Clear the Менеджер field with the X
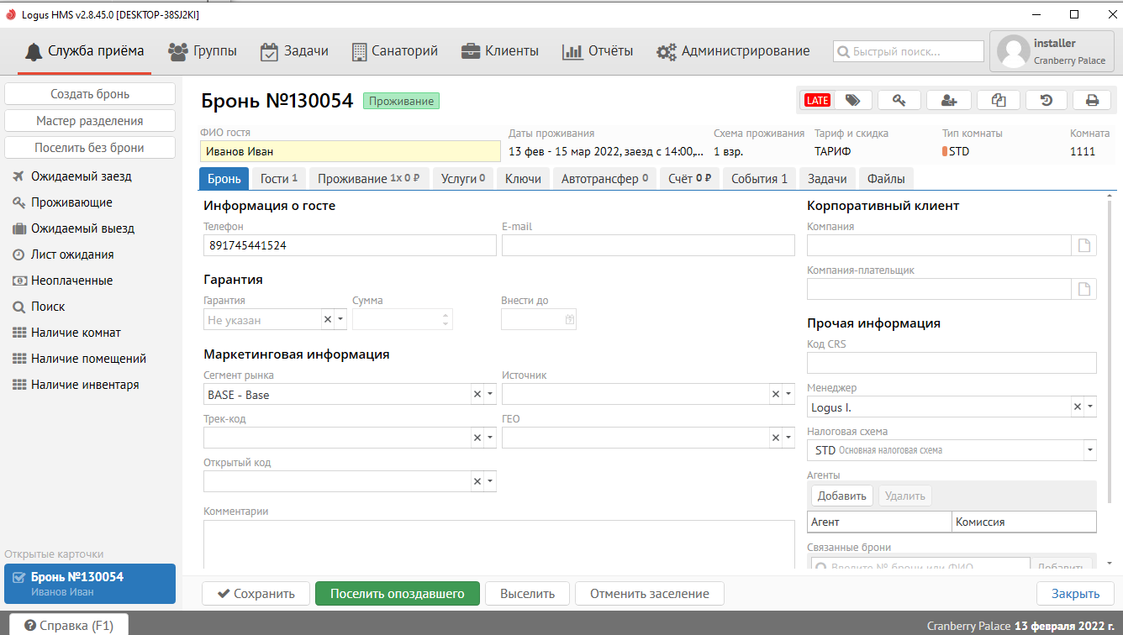This screenshot has height=635, width=1123. (x=1077, y=407)
